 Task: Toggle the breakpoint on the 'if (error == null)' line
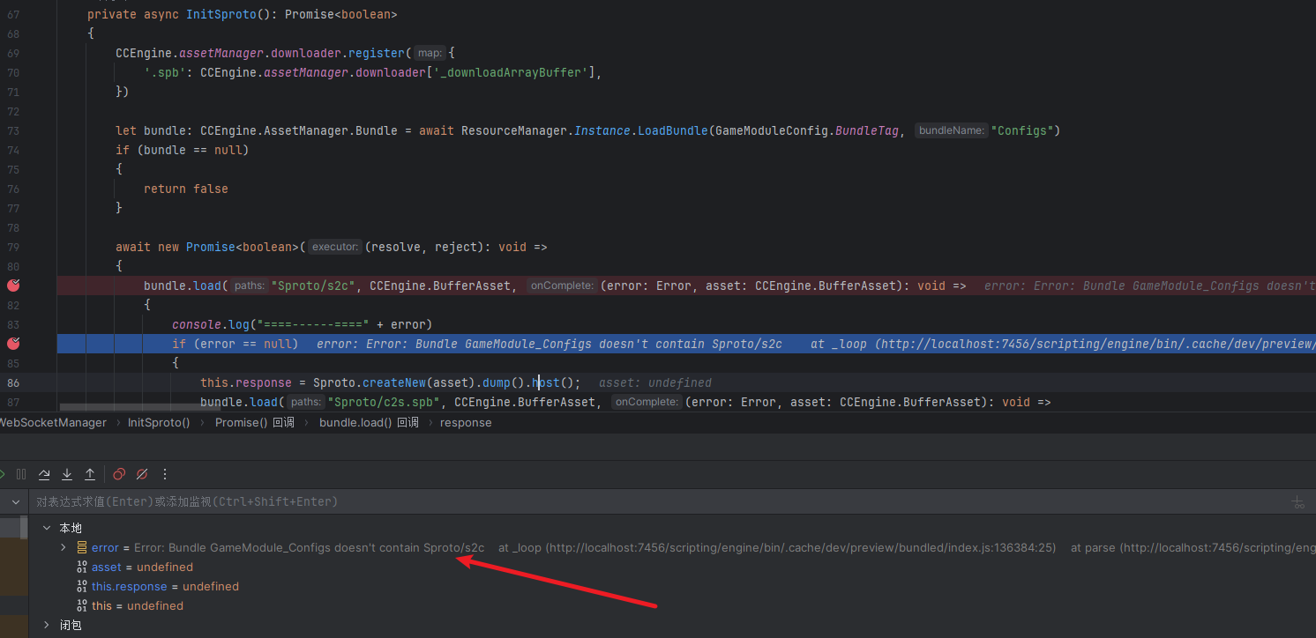(13, 344)
